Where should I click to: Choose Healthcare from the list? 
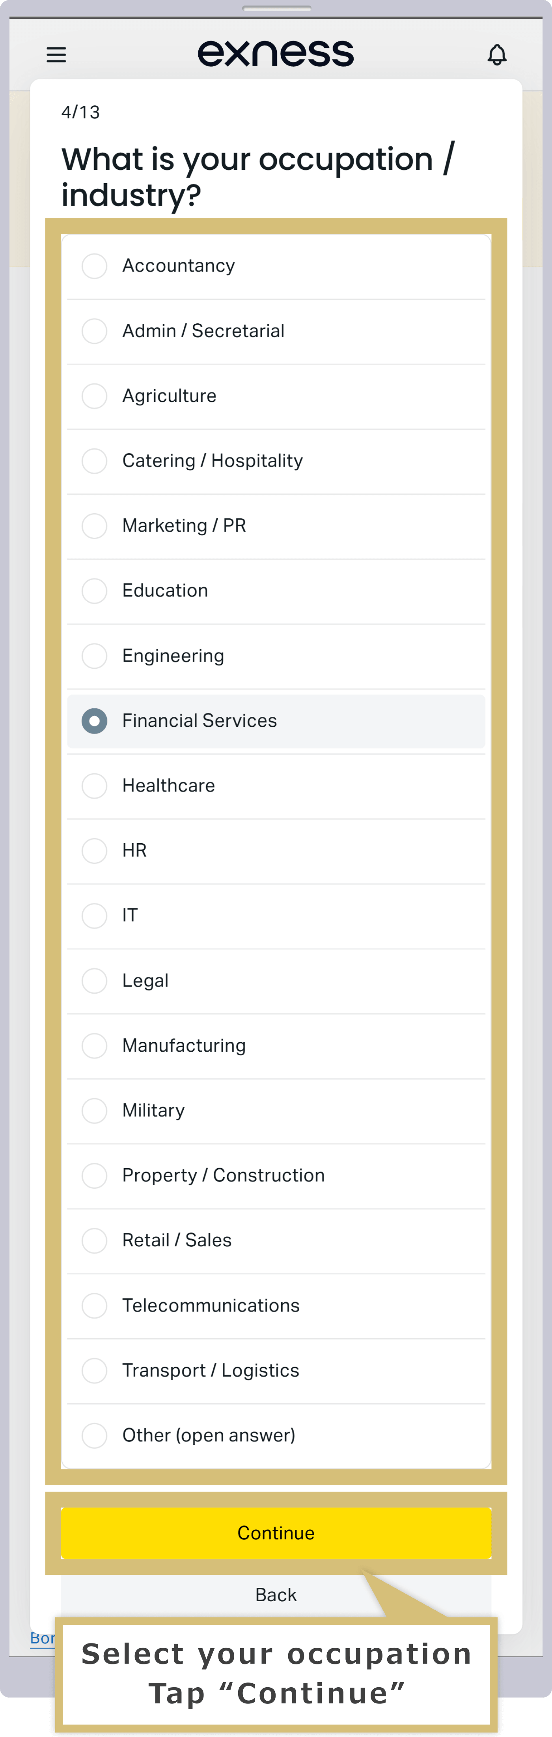pyautogui.click(x=276, y=786)
